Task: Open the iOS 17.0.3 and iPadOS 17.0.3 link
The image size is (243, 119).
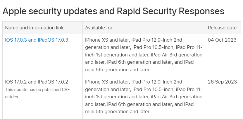Action: pyautogui.click(x=37, y=40)
